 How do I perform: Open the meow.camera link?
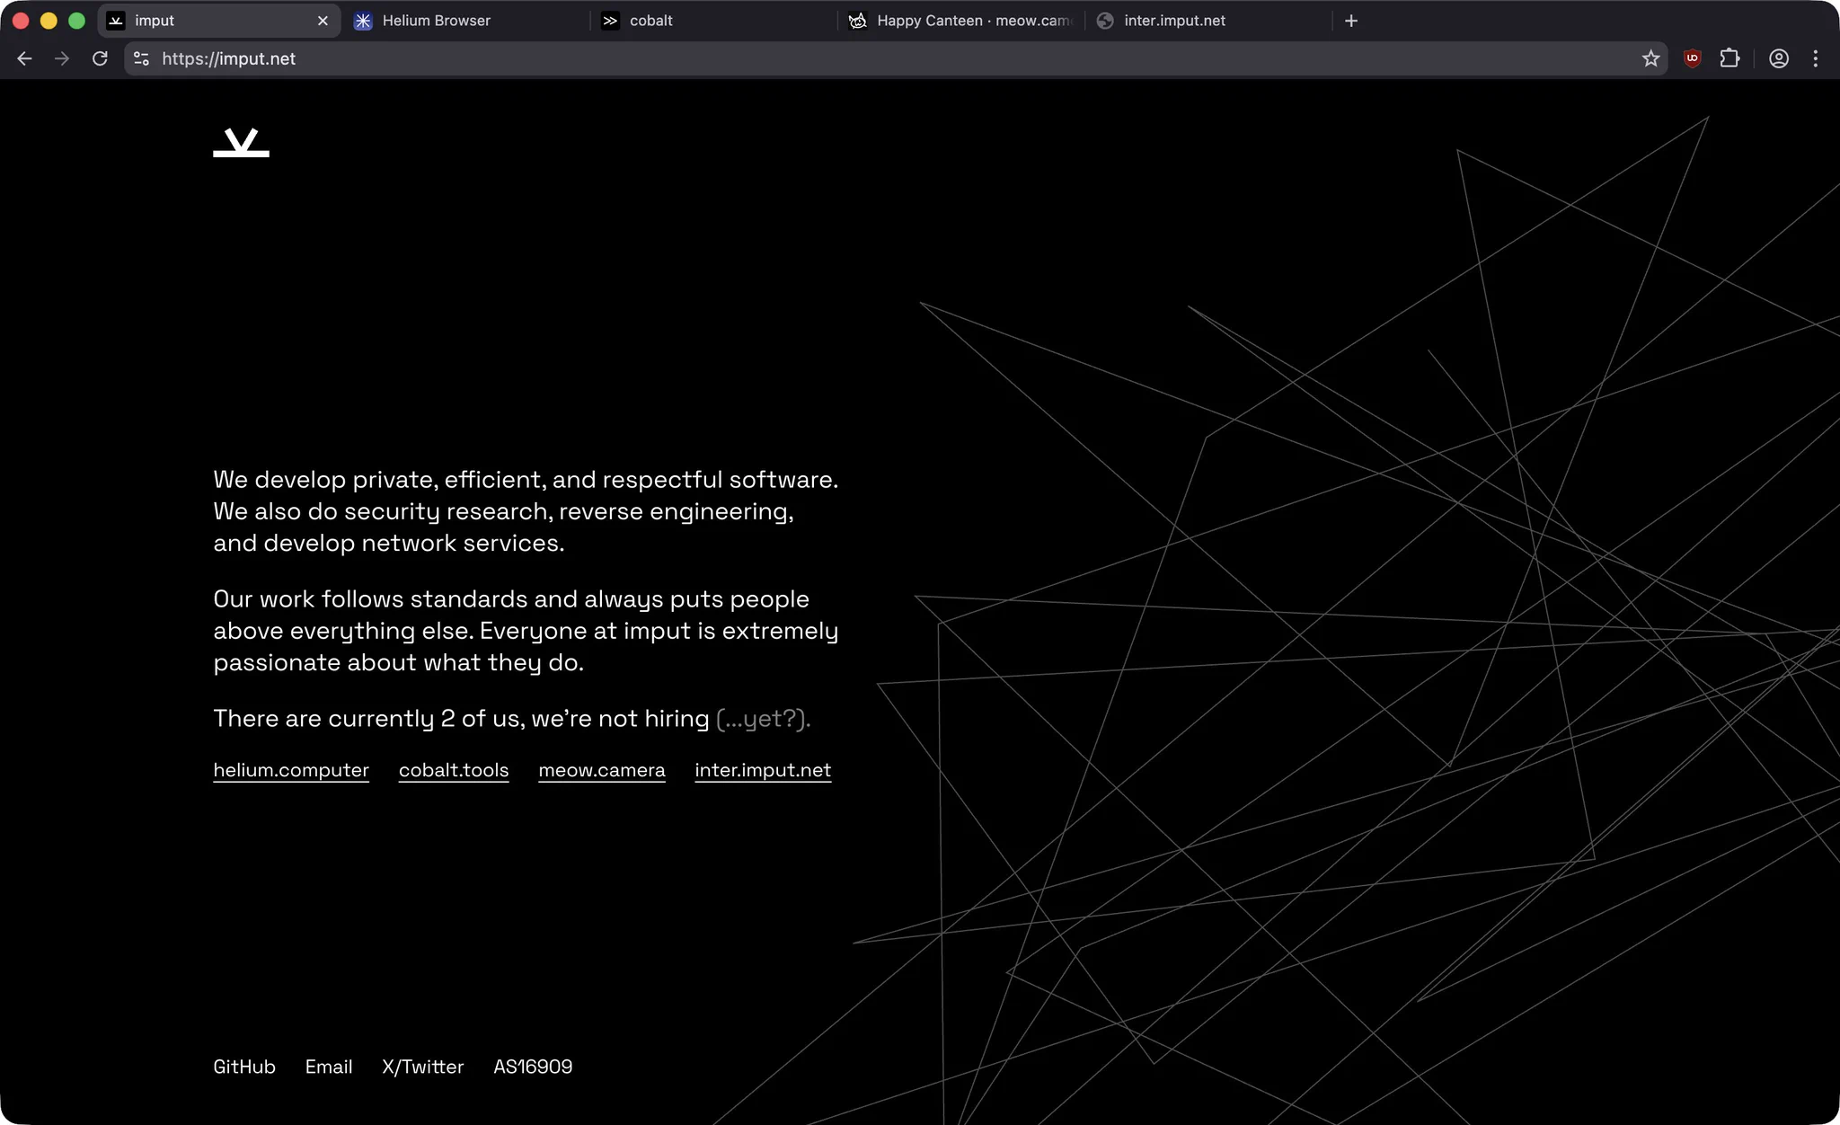point(602,770)
